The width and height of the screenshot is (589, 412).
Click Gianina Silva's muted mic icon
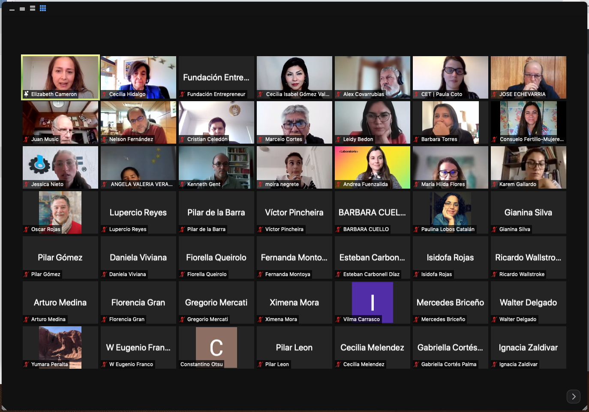[x=494, y=229]
